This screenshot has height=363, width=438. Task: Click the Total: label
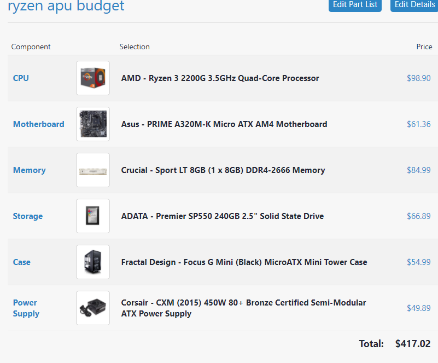371,343
